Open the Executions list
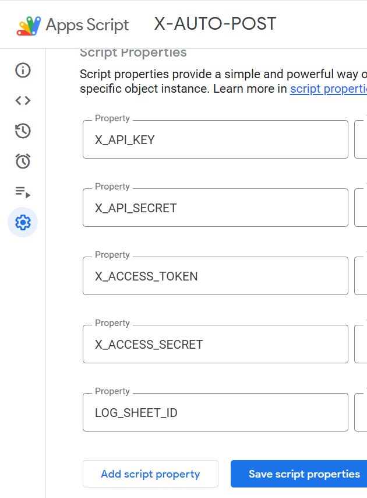The image size is (367, 498). (x=22, y=191)
